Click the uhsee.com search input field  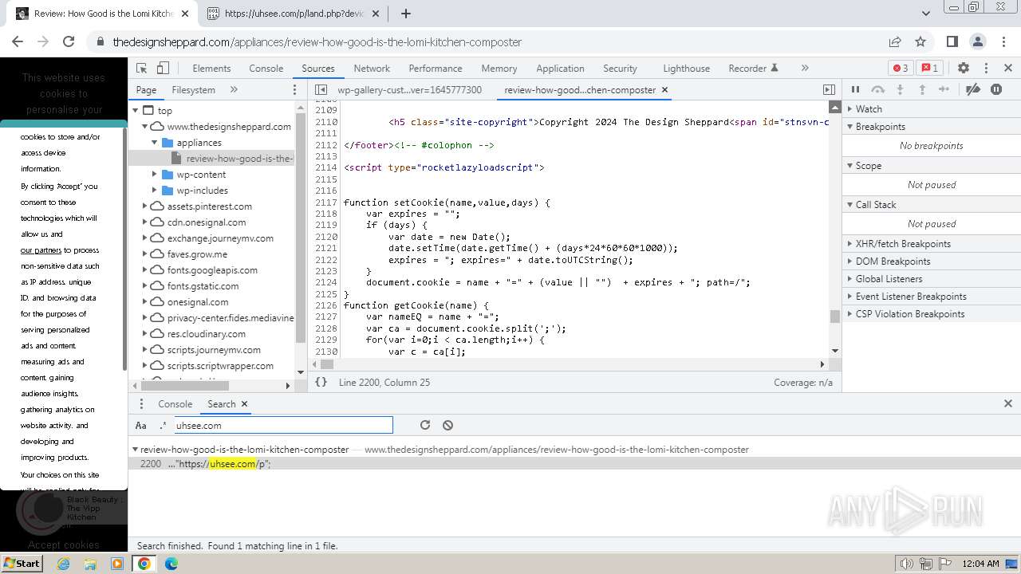point(283,426)
